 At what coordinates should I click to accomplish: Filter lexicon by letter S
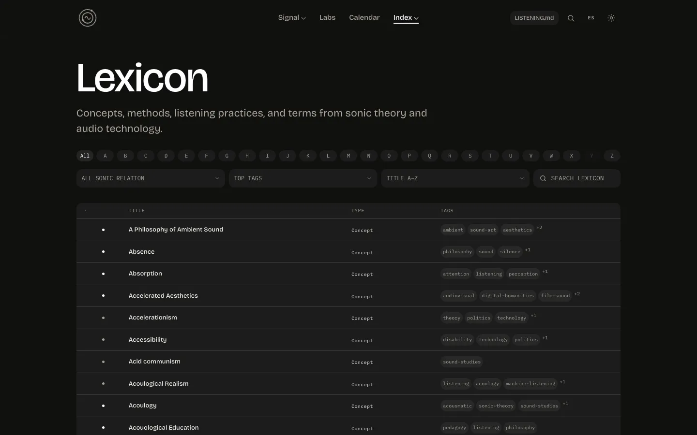pyautogui.click(x=470, y=156)
